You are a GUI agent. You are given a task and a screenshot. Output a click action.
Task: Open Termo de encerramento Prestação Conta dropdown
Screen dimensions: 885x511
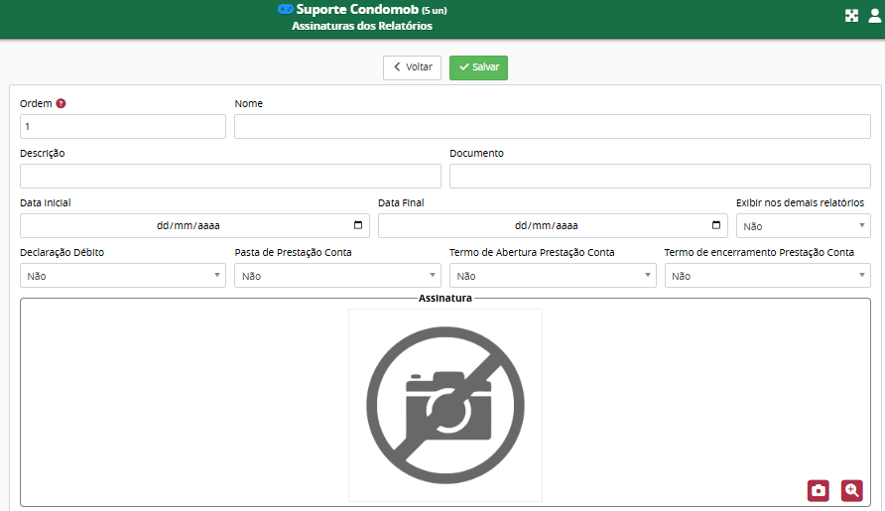click(x=767, y=276)
